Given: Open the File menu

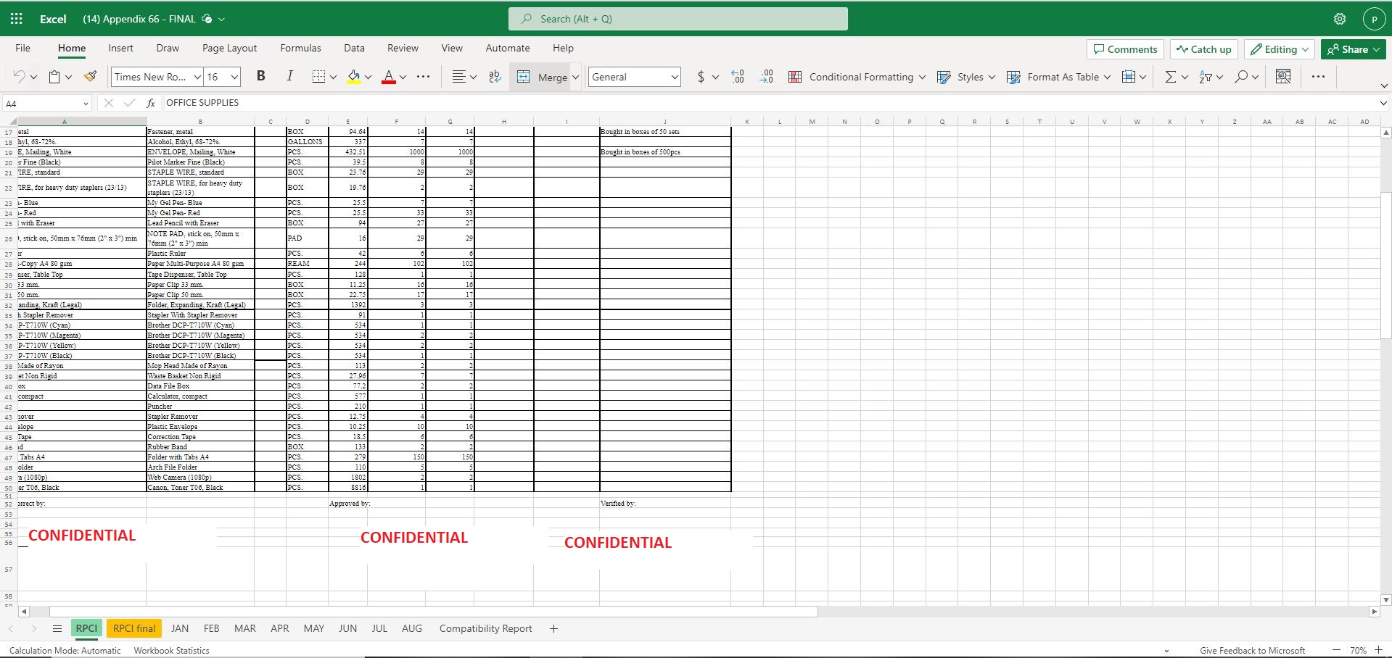Looking at the screenshot, I should (23, 48).
